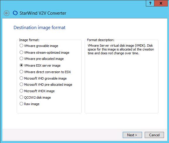Choose Microsoft VHD growable image
Viewport: 169px width, 143px height.
pyautogui.click(x=43, y=78)
